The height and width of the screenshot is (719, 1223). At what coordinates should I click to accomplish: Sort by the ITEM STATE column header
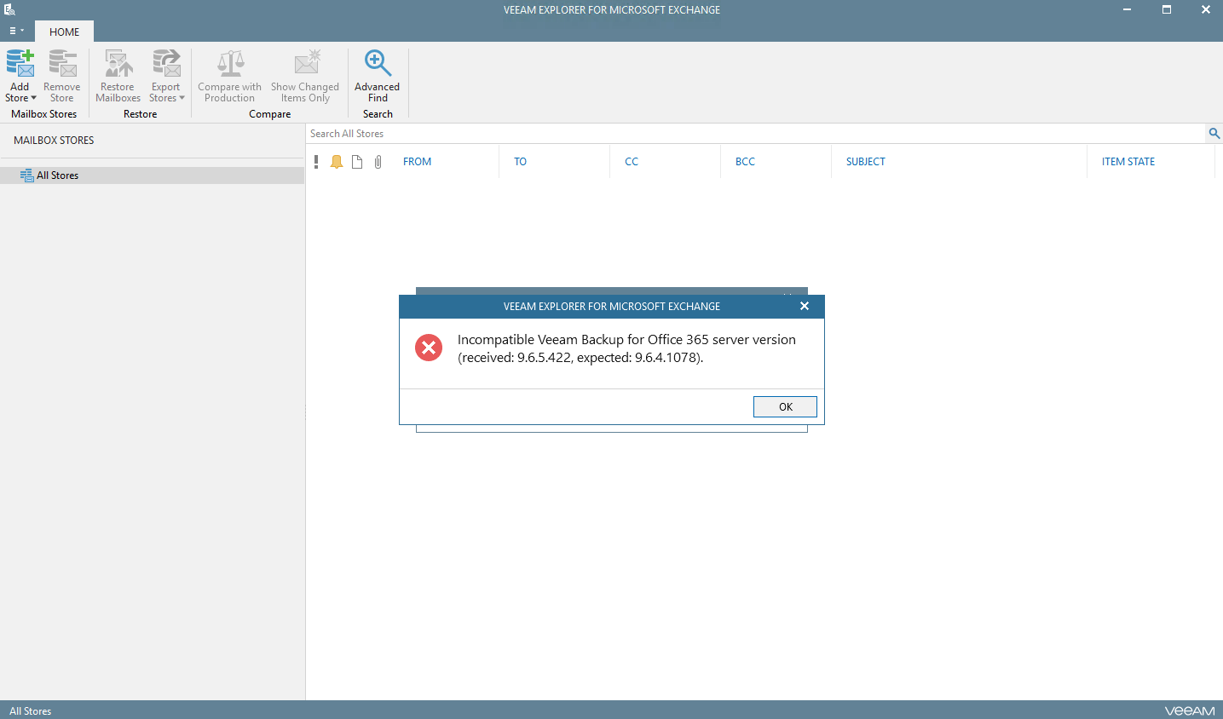pyautogui.click(x=1128, y=162)
